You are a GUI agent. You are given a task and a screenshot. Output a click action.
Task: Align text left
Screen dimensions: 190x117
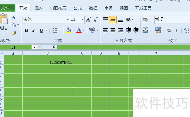point(105,30)
